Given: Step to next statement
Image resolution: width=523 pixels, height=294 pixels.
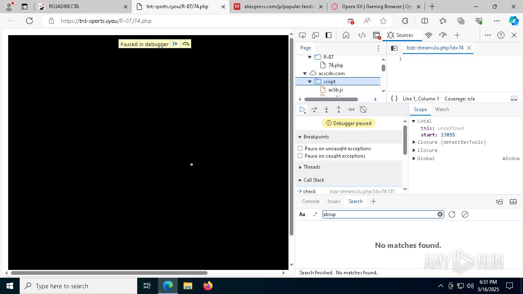Looking at the screenshot, I should click(x=351, y=109).
